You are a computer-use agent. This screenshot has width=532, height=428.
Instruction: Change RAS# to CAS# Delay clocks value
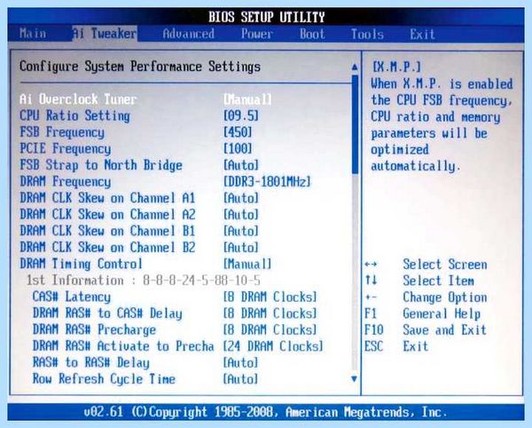coord(270,313)
